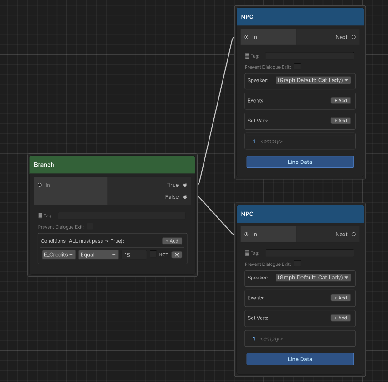Open Line Data in the upper NPC node
The height and width of the screenshot is (382, 388).
click(300, 162)
